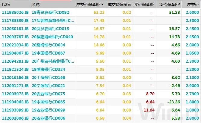Open bond code 111904065.IB
Screen dimensions: 201x123
15,102
